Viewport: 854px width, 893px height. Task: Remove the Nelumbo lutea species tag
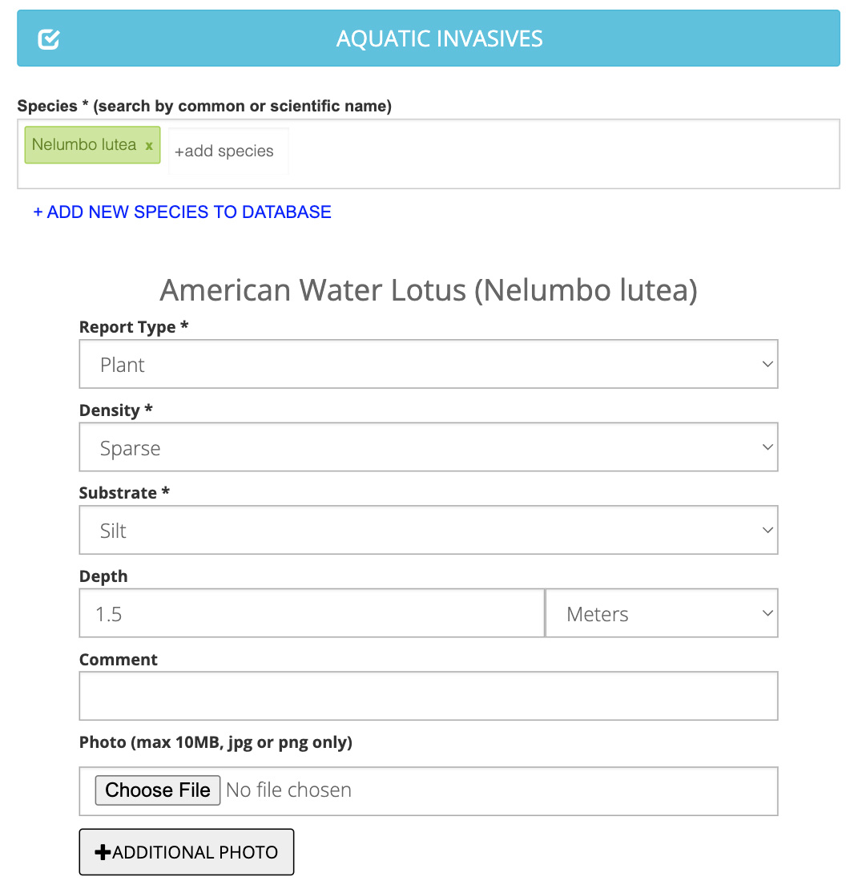pos(149,146)
